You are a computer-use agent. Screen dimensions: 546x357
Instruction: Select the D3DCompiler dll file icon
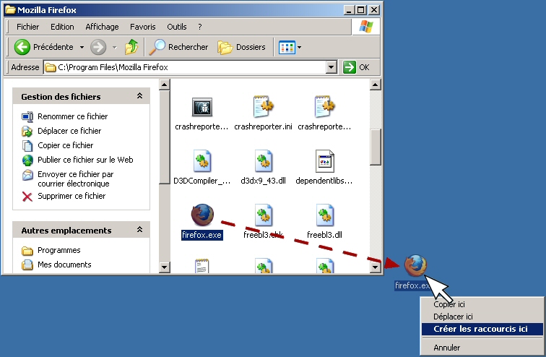click(x=202, y=161)
